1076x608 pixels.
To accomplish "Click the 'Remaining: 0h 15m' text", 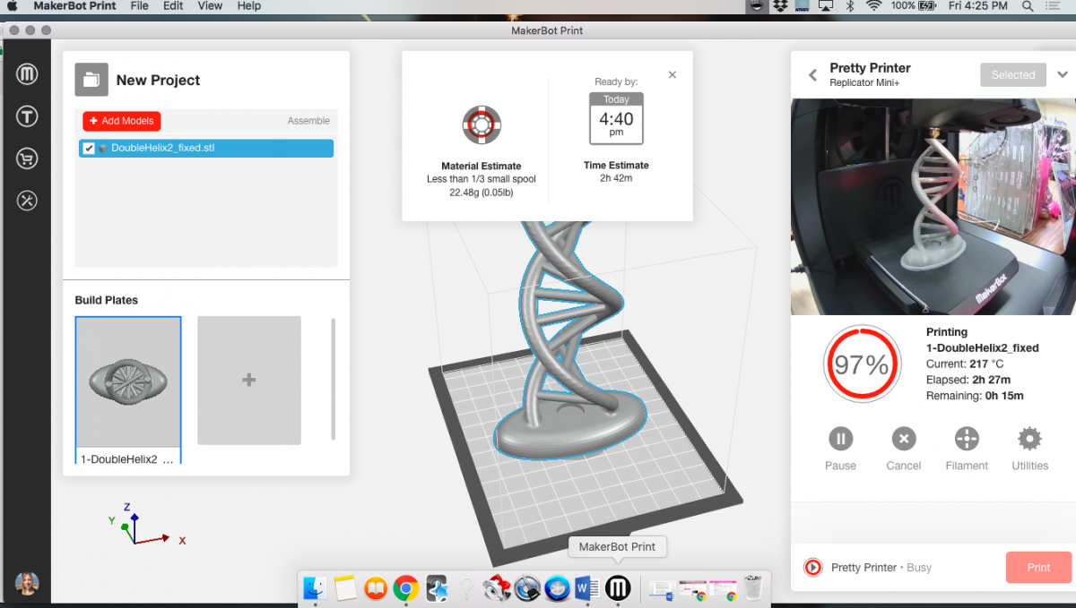I will 975,396.
